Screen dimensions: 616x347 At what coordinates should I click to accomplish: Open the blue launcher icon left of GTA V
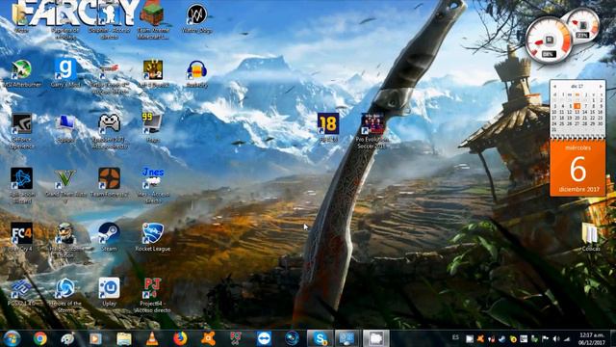click(21, 179)
